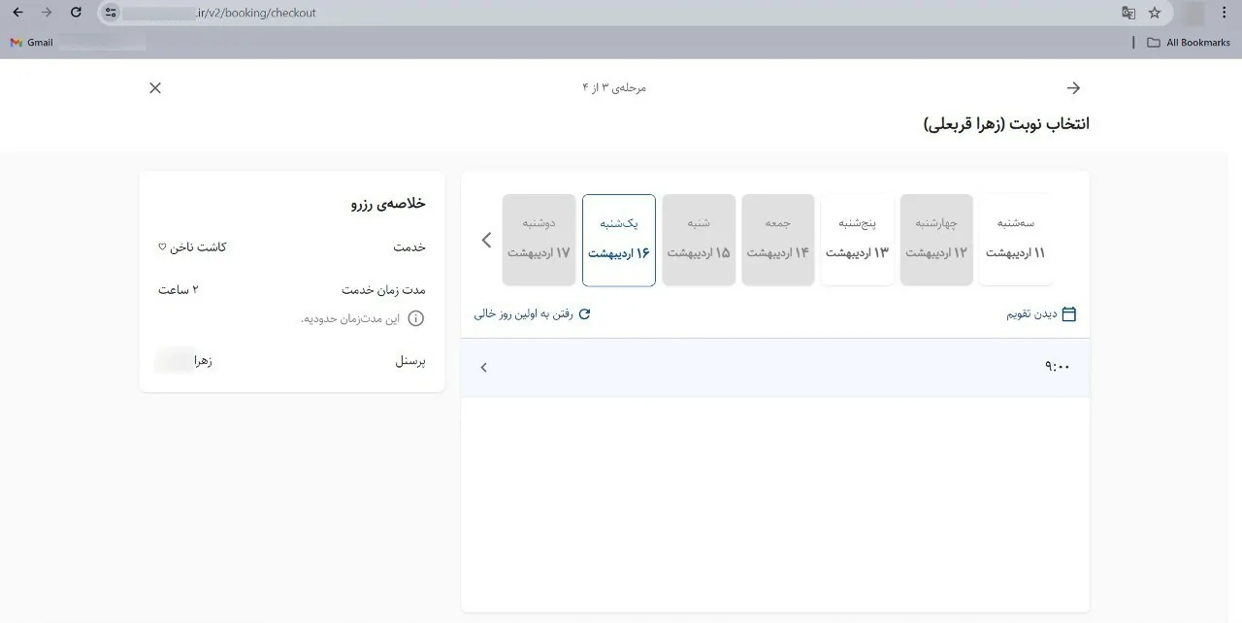Select the date پنج‌شنبه ۱۳ اردیبهشت
This screenshot has height=623, width=1242.
pyautogui.click(x=857, y=240)
